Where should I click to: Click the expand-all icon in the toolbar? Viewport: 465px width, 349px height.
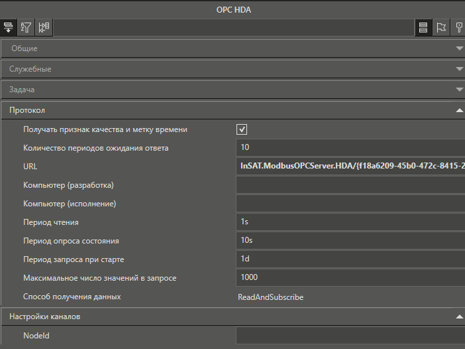pos(9,27)
